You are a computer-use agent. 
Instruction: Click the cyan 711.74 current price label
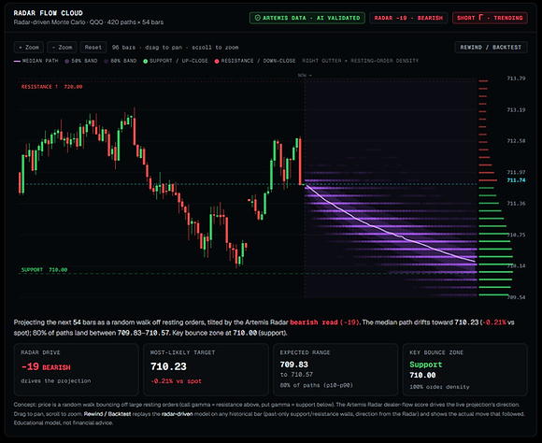[516, 180]
